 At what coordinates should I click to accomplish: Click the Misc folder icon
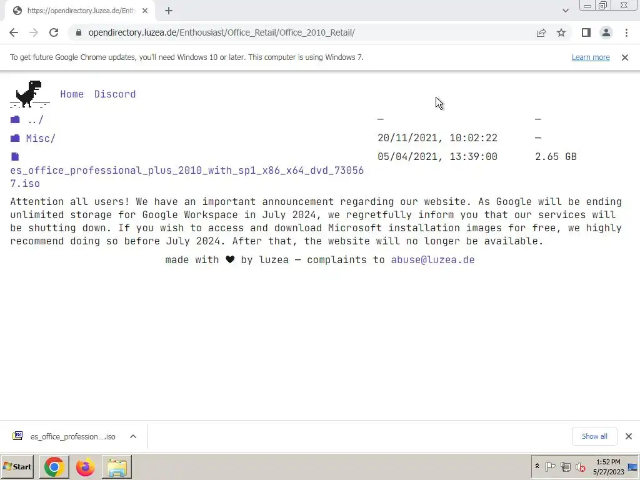[x=15, y=138]
